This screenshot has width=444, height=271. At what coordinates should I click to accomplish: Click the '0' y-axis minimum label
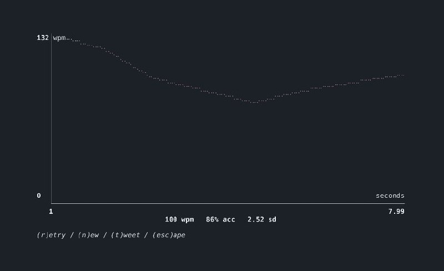[39, 195]
